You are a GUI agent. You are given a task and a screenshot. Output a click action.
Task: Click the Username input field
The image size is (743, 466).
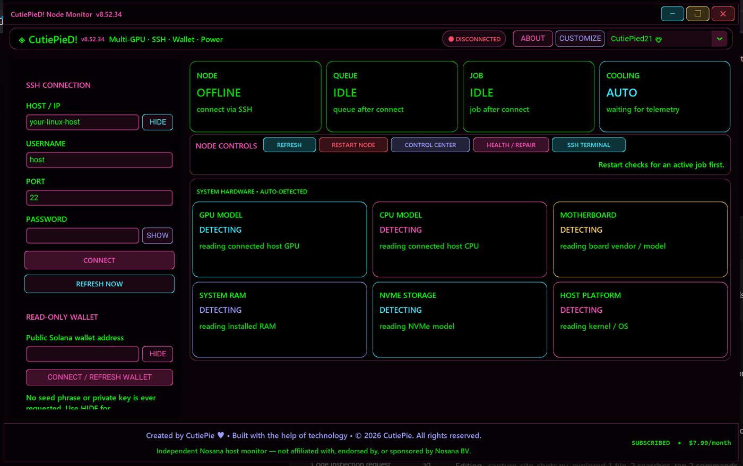click(99, 160)
